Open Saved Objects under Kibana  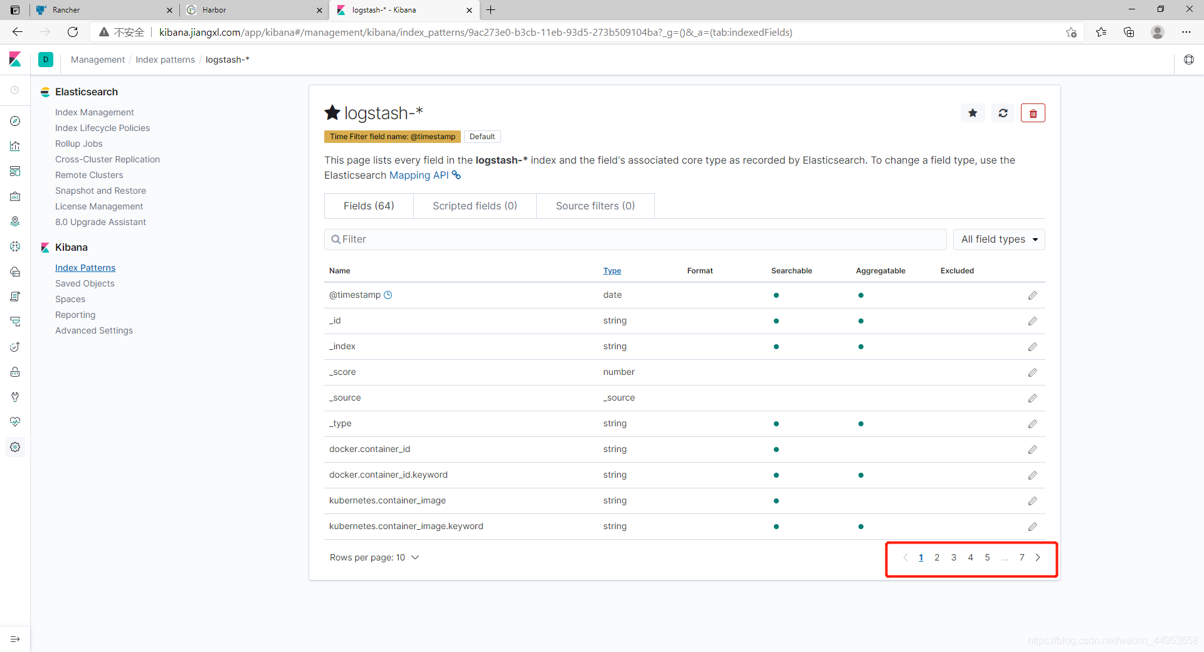[x=85, y=283]
